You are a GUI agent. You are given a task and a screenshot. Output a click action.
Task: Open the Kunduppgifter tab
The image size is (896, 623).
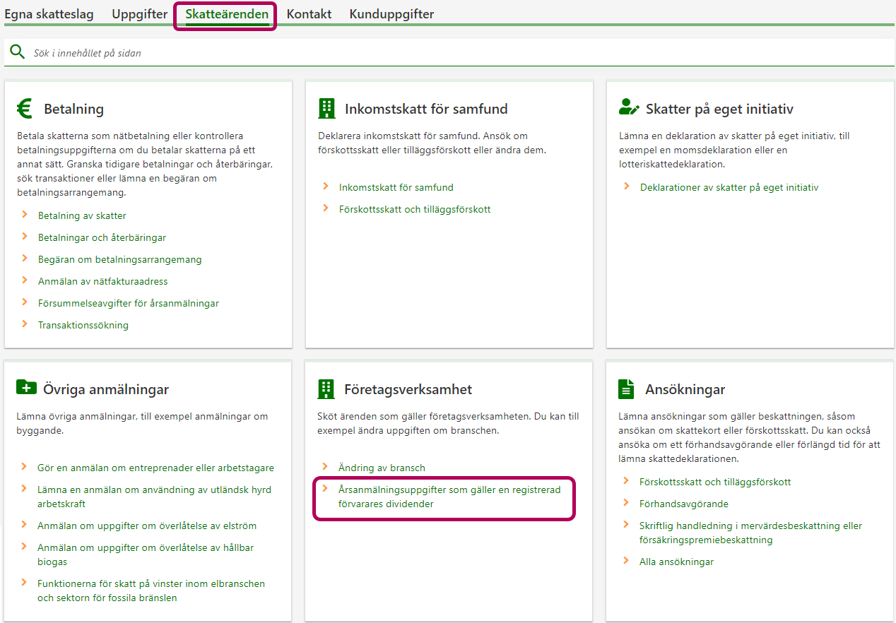point(391,14)
